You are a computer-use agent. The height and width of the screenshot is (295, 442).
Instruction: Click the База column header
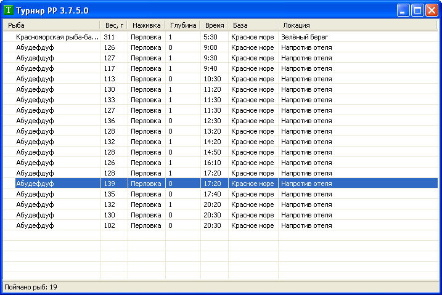(x=253, y=25)
